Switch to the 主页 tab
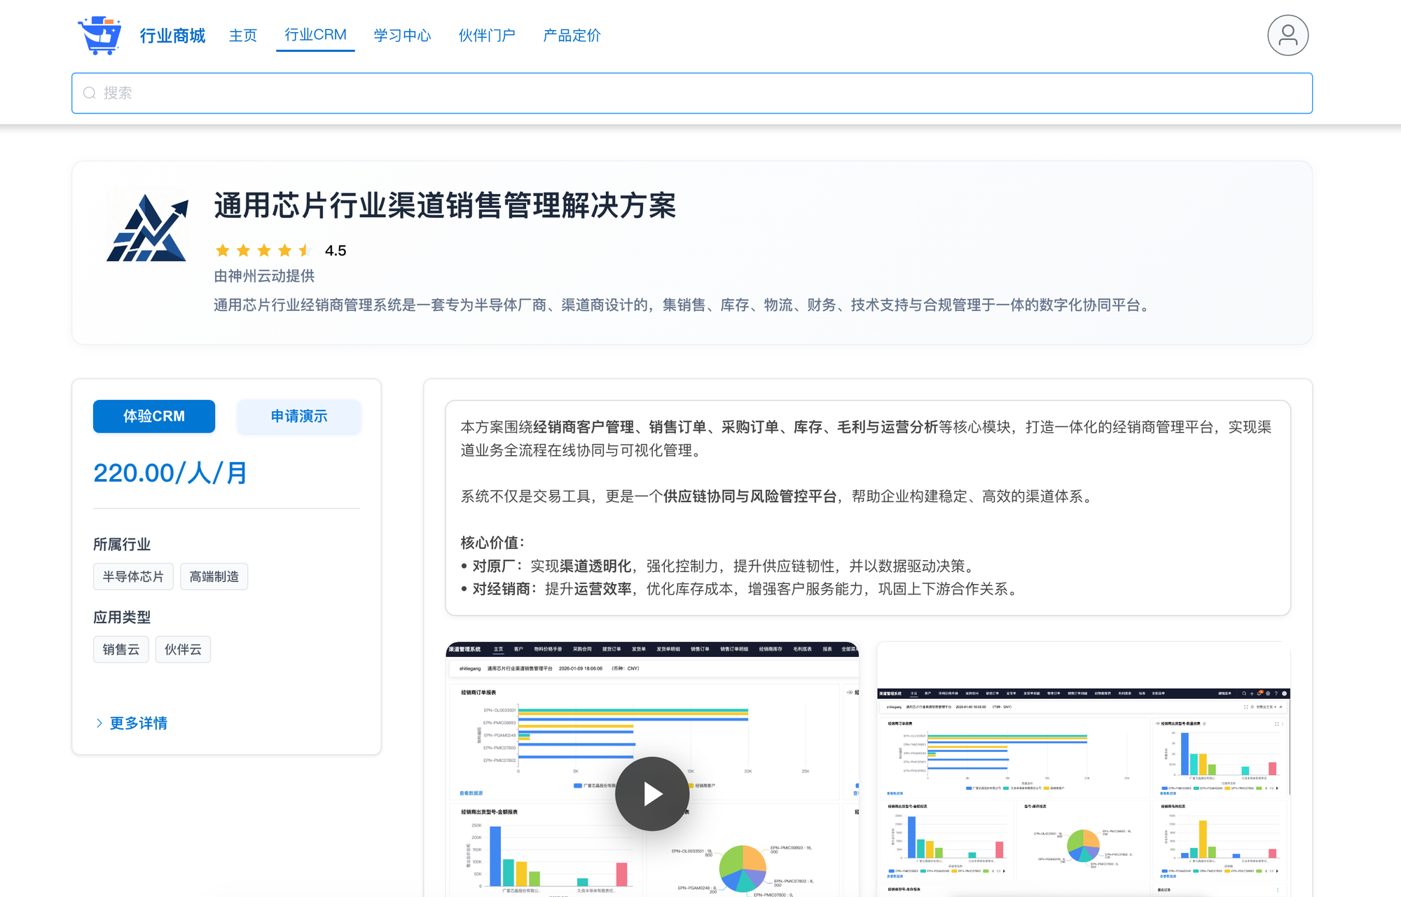1401x897 pixels. (x=243, y=36)
